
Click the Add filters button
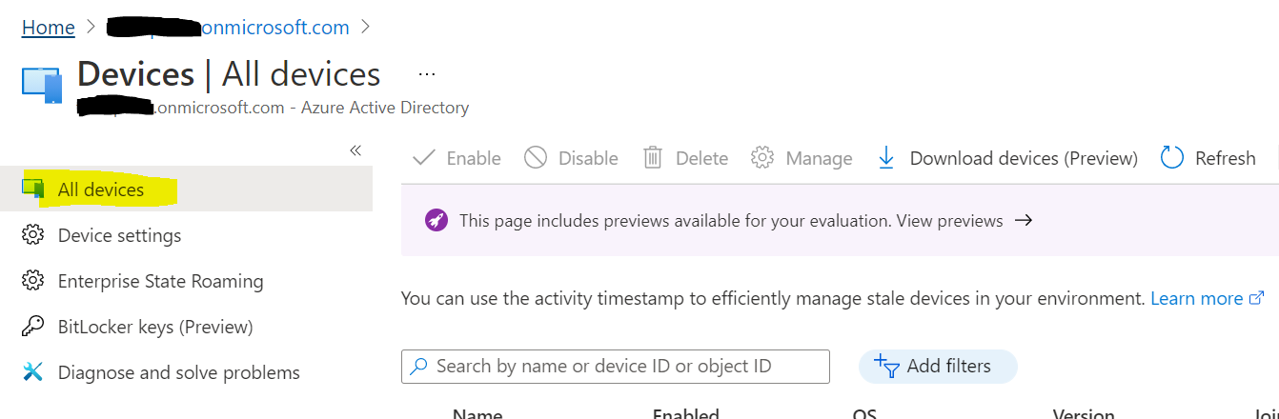click(x=938, y=367)
